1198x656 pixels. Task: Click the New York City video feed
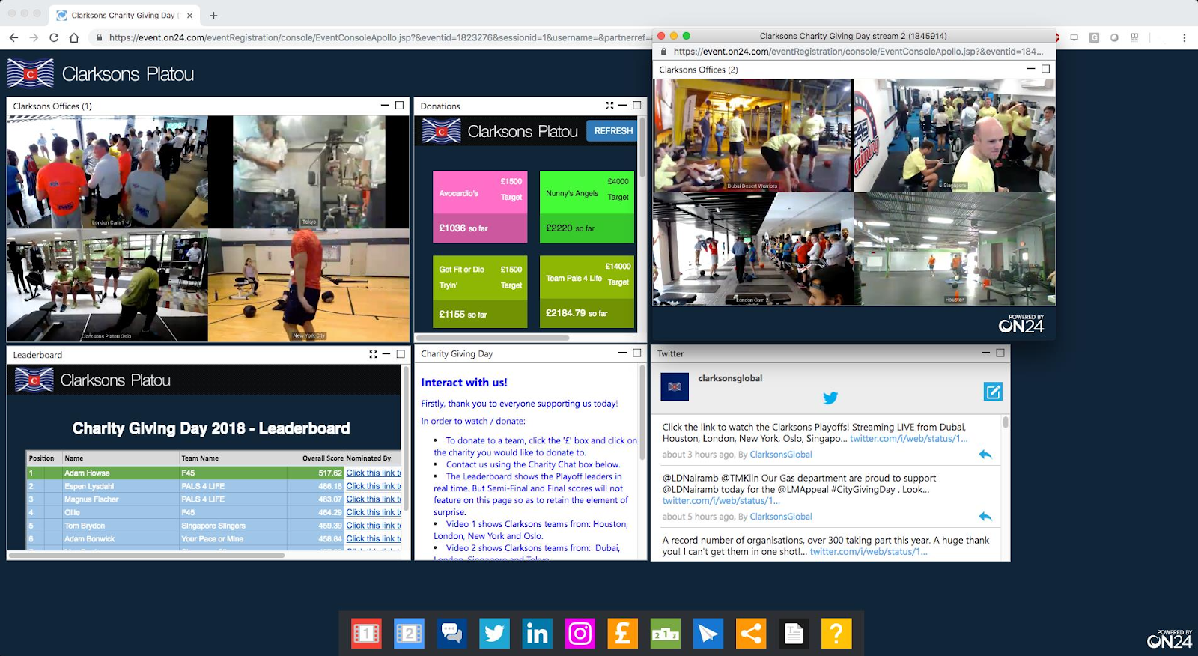308,285
